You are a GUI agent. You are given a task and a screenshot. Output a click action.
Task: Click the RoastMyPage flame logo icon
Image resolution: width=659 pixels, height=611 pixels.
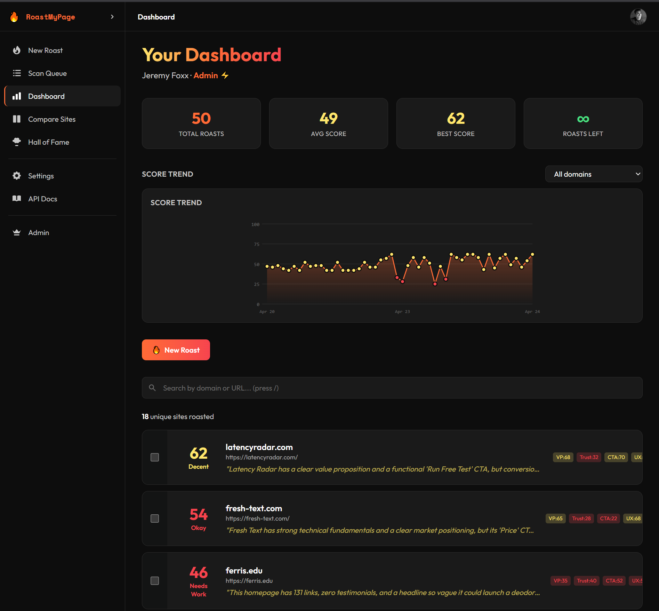tap(14, 17)
